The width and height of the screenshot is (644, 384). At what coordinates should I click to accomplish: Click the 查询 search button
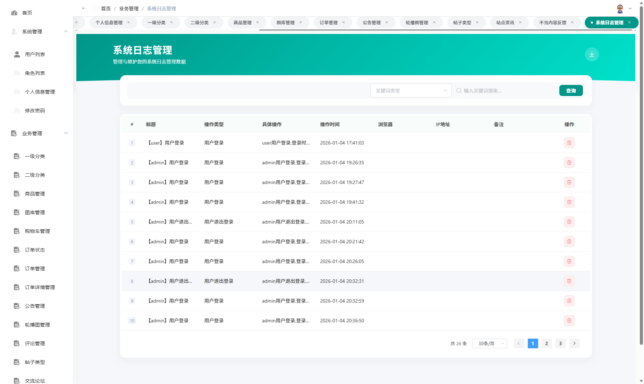571,90
